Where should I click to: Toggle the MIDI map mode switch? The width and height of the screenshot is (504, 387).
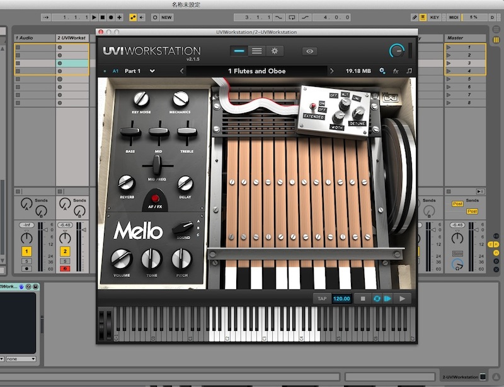pos(454,18)
